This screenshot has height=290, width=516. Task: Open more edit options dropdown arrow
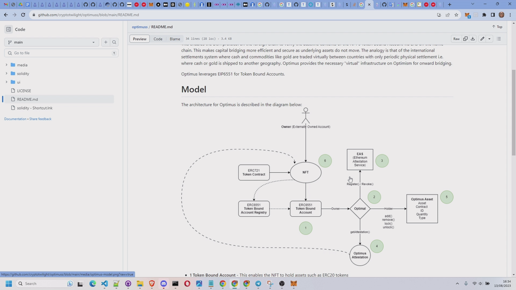pyautogui.click(x=489, y=39)
